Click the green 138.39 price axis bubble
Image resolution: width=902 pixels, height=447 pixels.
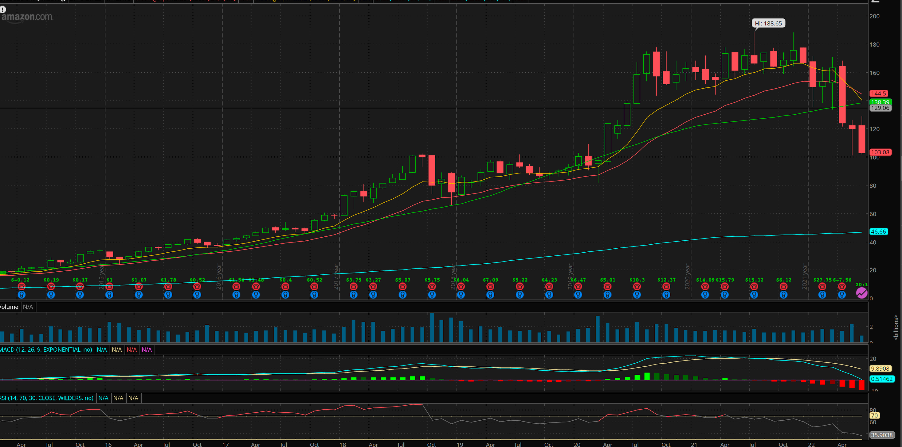click(880, 102)
